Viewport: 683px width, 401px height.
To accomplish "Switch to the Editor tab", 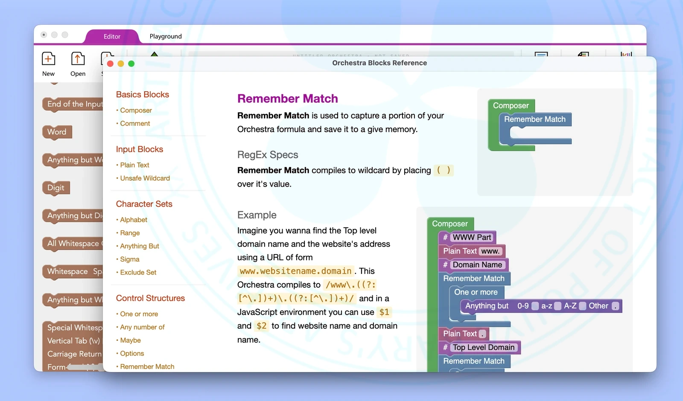I will pos(112,37).
